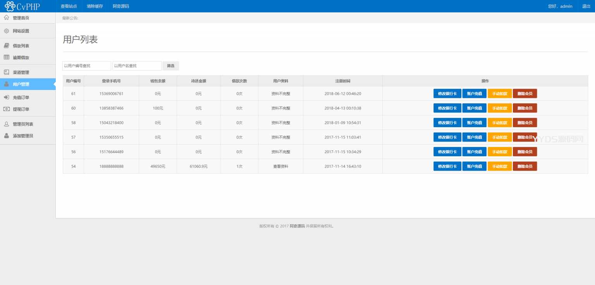Select the 渠道管理 sidebar icon
595x285 pixels.
[x=6, y=72]
